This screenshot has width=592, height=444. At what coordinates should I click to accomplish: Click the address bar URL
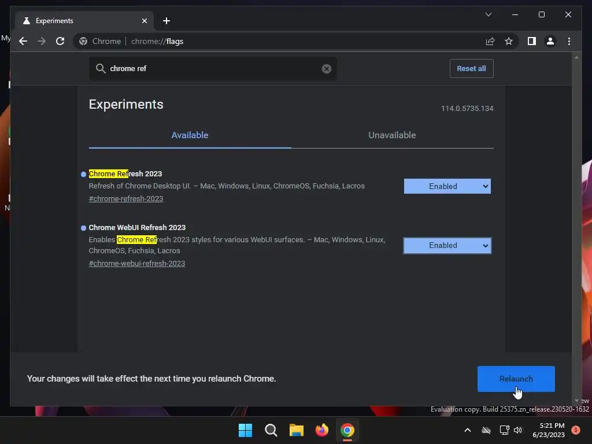(157, 41)
